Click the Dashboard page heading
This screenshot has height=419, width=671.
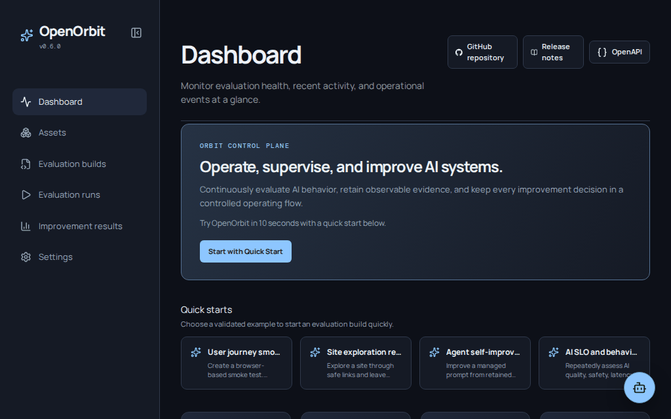tap(241, 55)
